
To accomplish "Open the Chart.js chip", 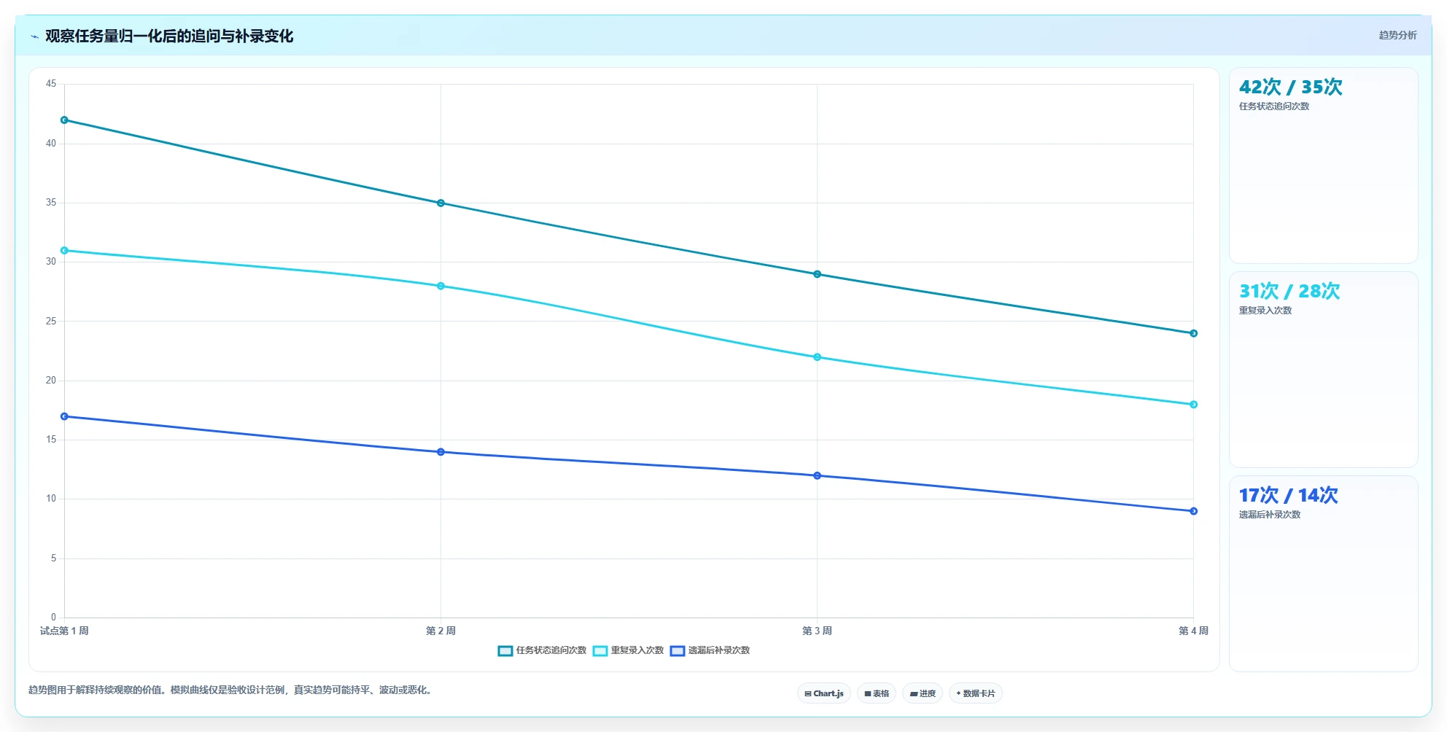I will tap(824, 693).
